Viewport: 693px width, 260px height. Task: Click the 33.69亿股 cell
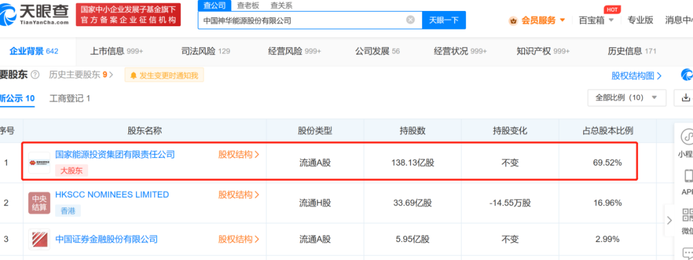point(413,203)
